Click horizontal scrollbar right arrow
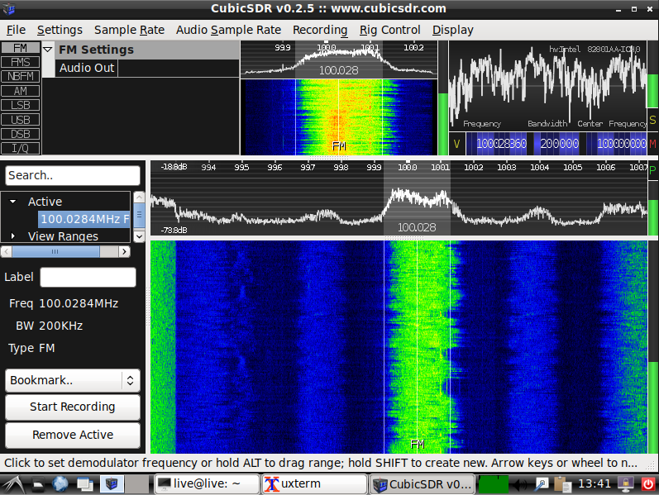 [124, 252]
